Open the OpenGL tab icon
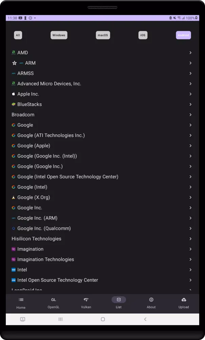The height and width of the screenshot is (340, 205). point(54,300)
